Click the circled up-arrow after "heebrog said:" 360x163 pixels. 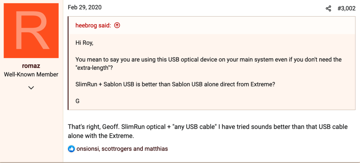coord(117,25)
